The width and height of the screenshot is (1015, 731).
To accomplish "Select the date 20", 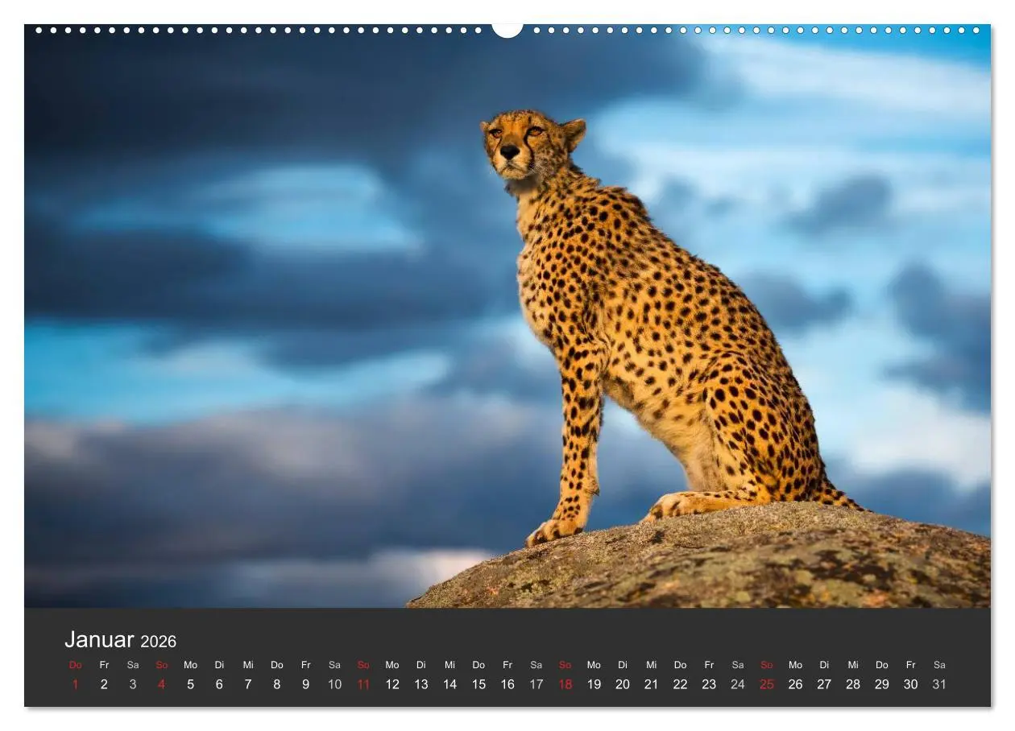I will tap(623, 684).
